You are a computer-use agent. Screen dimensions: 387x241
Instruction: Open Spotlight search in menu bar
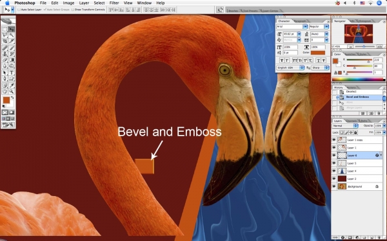(x=379, y=3)
